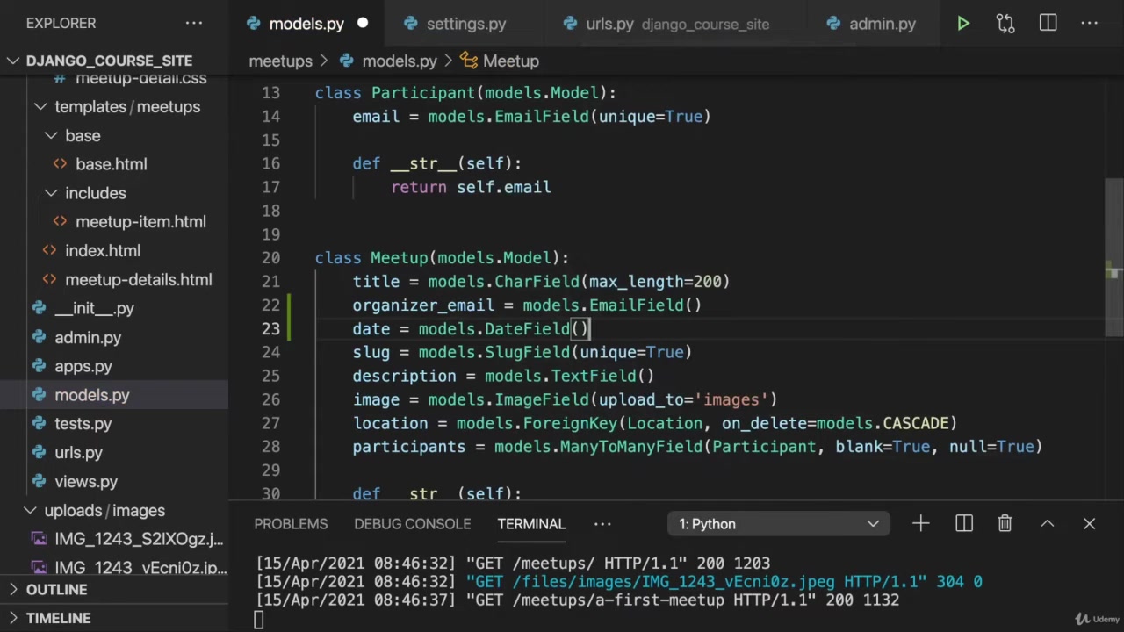Switch to the settings.py tab

point(465,24)
